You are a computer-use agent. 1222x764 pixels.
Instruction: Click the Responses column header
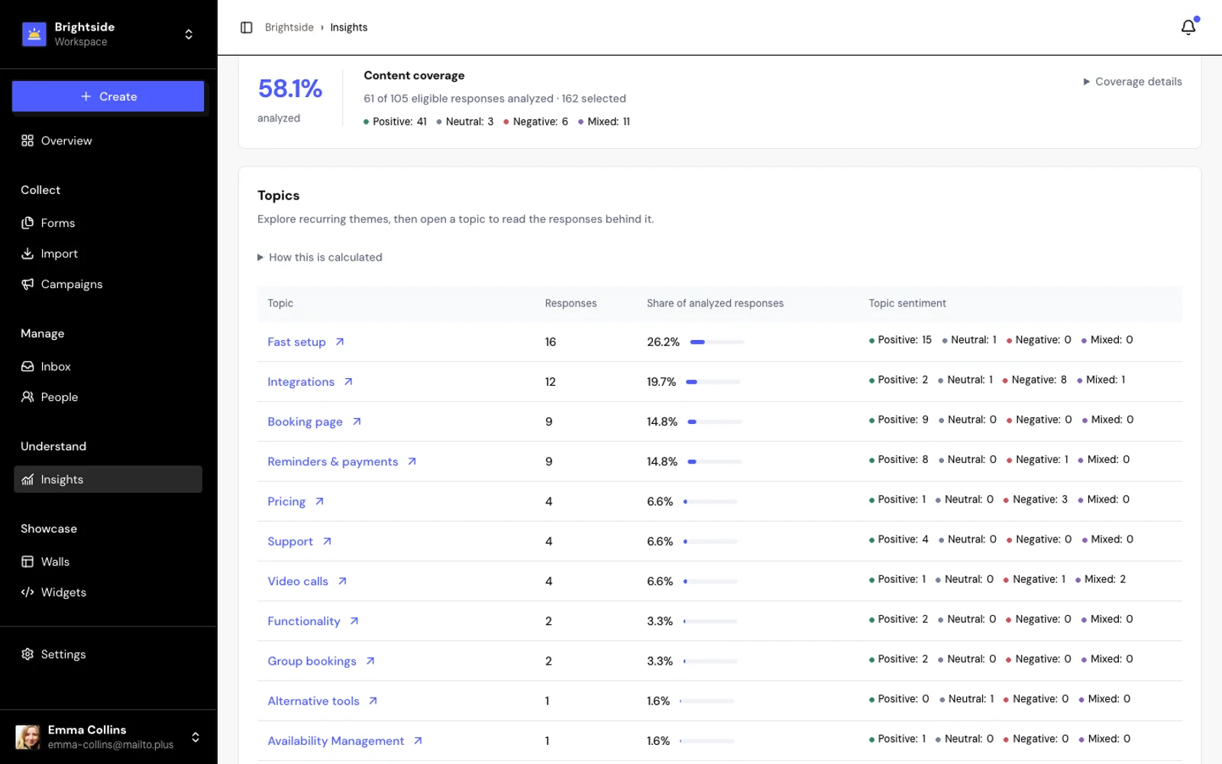571,303
